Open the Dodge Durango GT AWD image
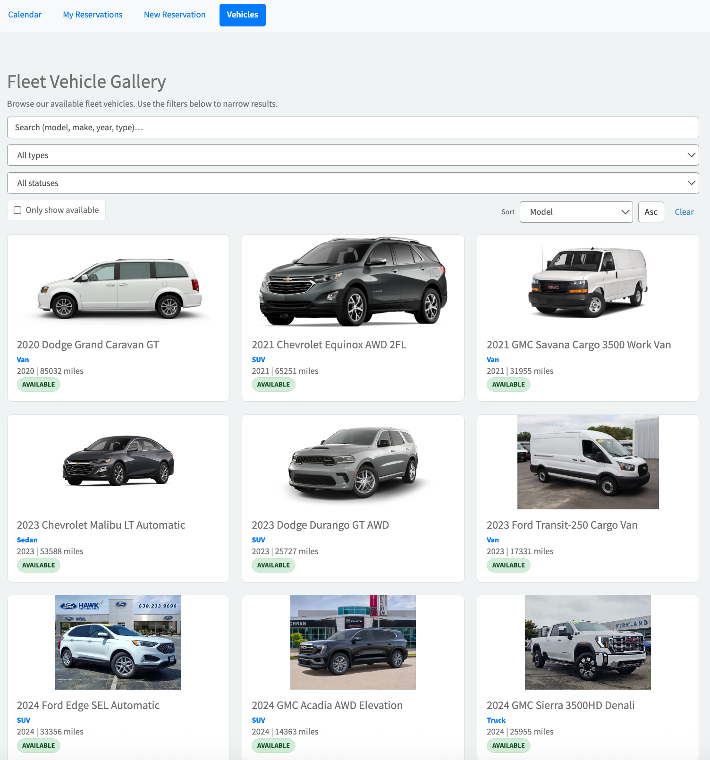Image resolution: width=710 pixels, height=760 pixels. coord(353,462)
